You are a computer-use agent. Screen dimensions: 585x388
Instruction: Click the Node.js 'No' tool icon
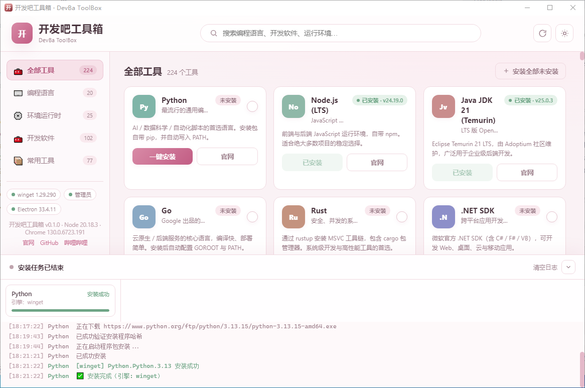294,106
